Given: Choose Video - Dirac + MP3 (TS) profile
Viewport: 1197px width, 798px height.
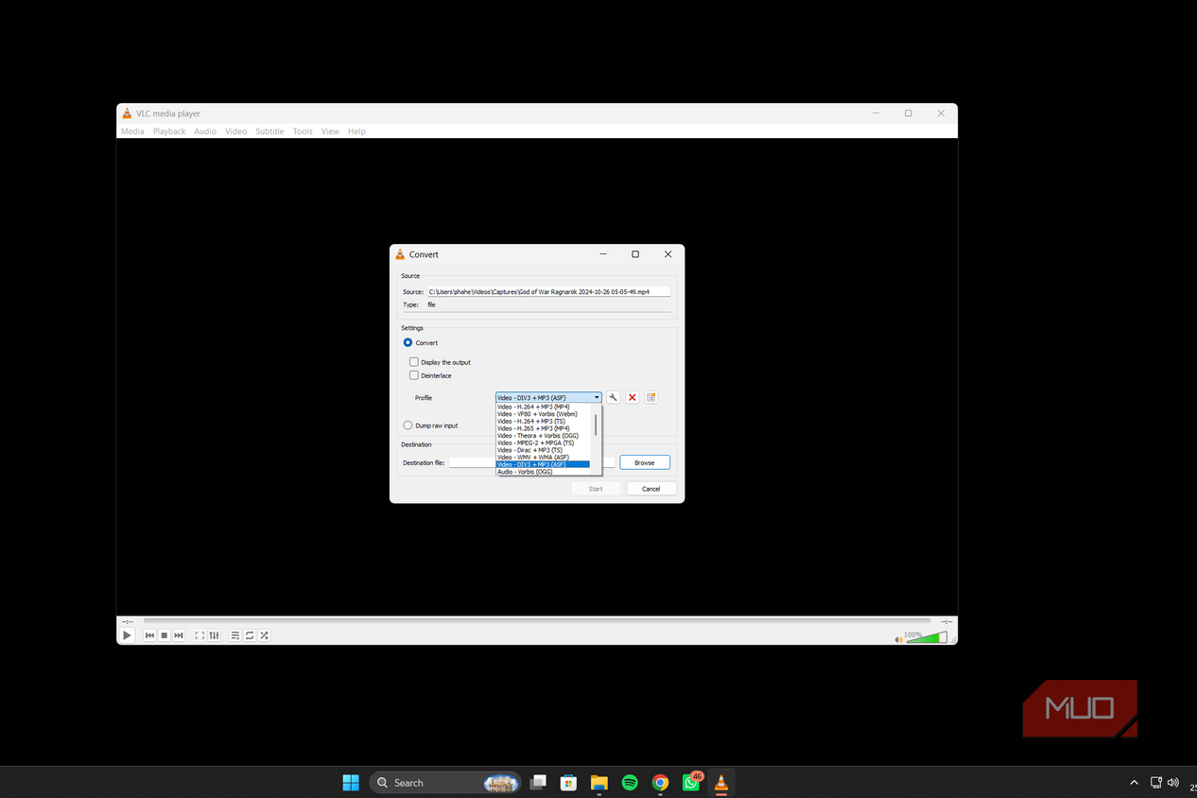Looking at the screenshot, I should click(544, 450).
